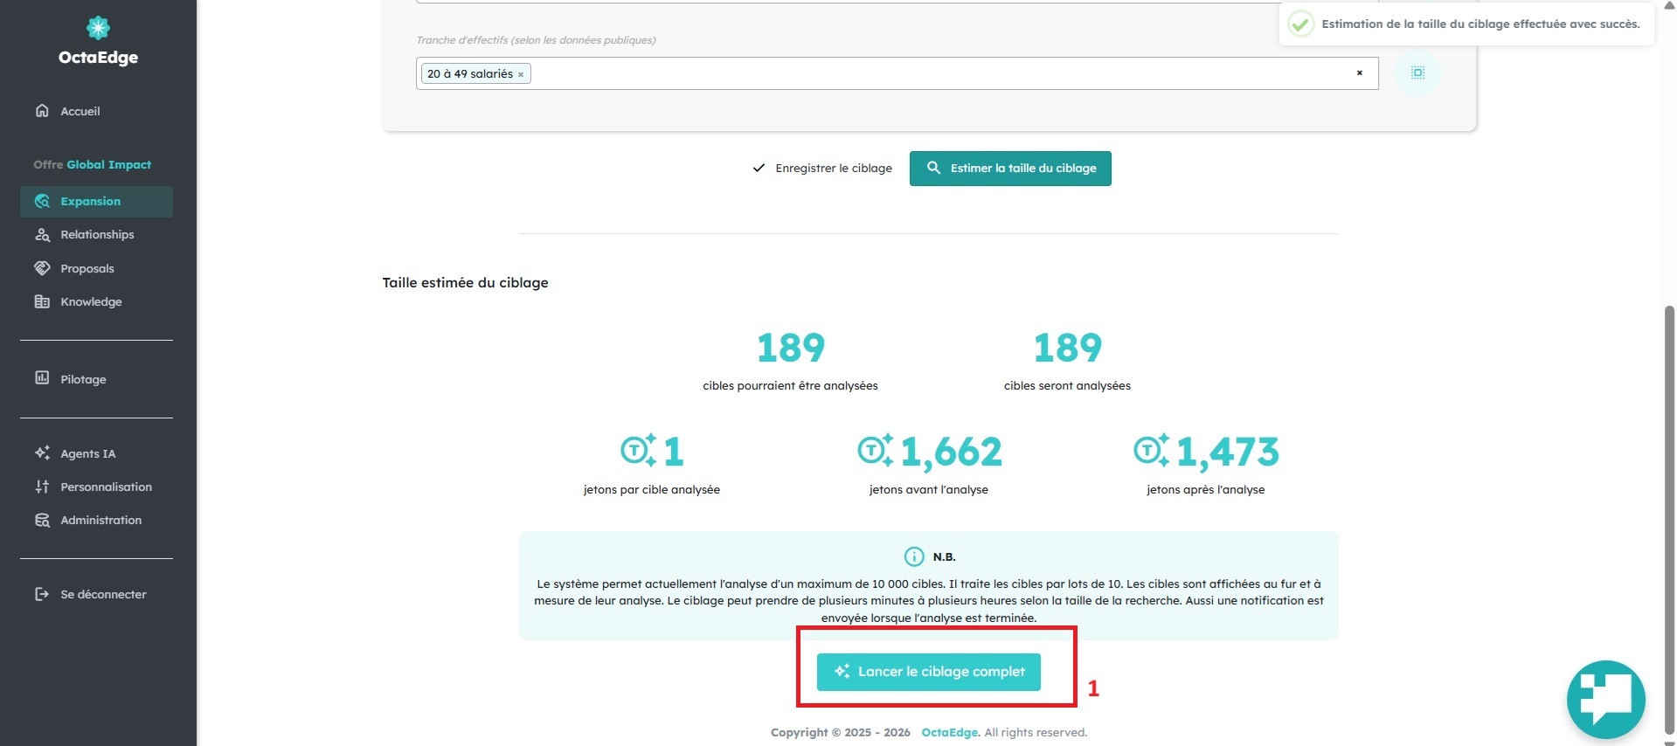Image resolution: width=1677 pixels, height=746 pixels.
Task: Click Estimer la taille du ciblage
Action: coord(1010,169)
